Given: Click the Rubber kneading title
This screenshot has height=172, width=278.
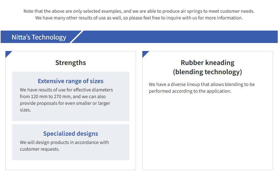Looking at the screenshot, I should point(207,63).
